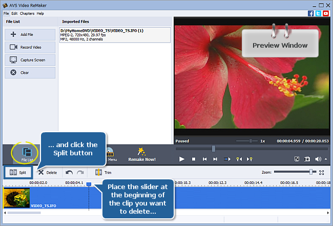Jump to the next frame
Viewport: 333px width, 226px height.
click(x=215, y=159)
